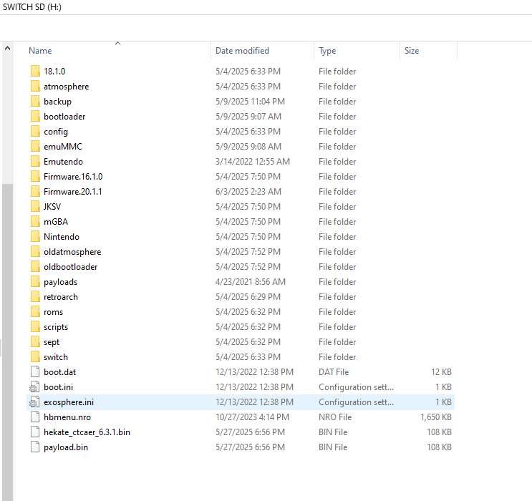
Task: Click the exosphere.ini gear file icon
Action: 34,402
